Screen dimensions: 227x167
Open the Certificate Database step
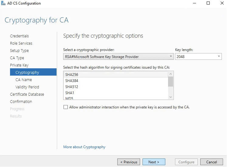coord(27,94)
